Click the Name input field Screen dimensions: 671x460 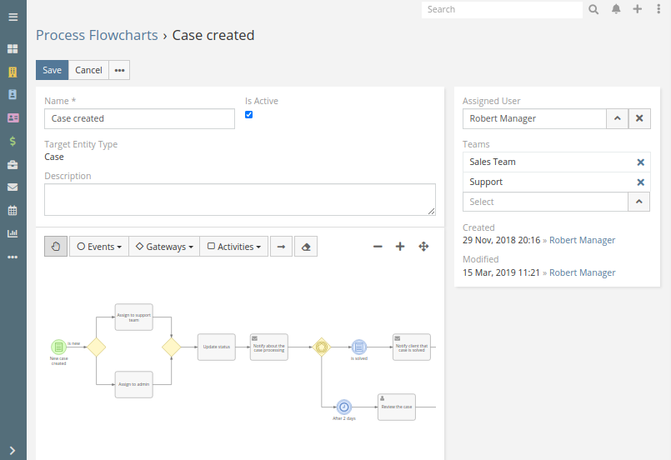tap(139, 118)
